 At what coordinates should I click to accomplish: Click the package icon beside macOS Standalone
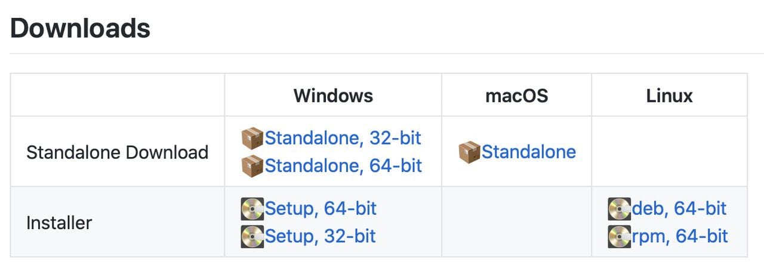click(x=469, y=152)
